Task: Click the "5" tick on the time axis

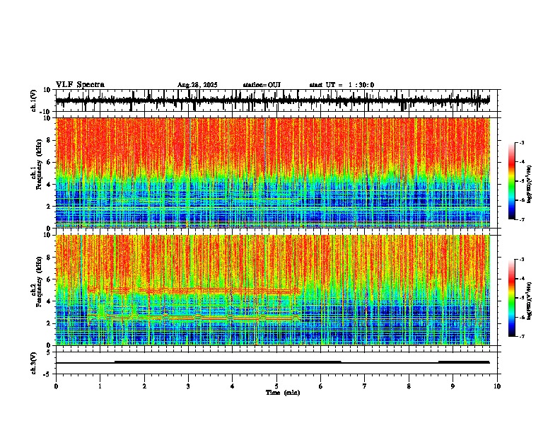Action: 276,386
